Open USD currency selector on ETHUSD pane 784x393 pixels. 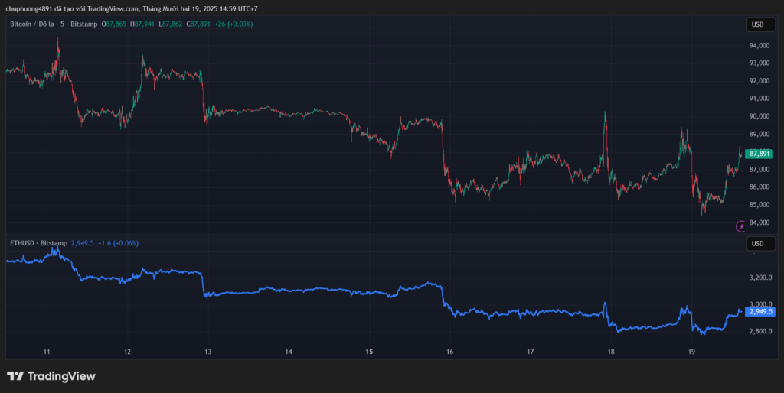pyautogui.click(x=757, y=244)
